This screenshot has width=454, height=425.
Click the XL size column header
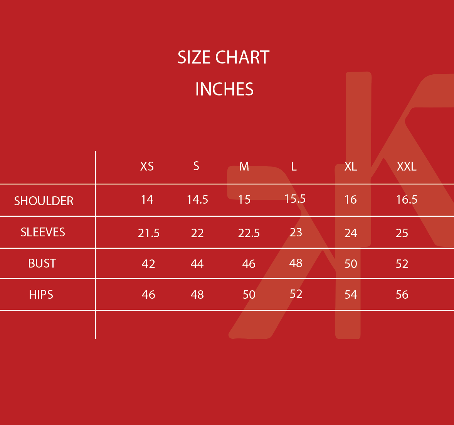(x=351, y=166)
